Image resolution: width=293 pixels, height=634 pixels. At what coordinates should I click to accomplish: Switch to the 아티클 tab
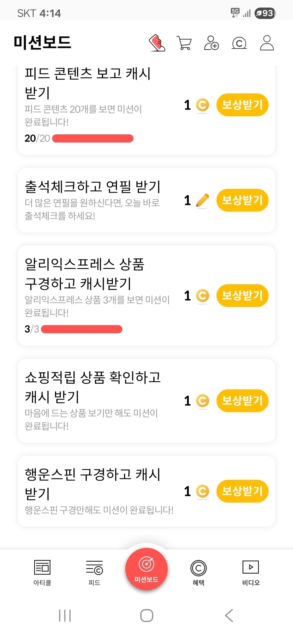click(42, 572)
